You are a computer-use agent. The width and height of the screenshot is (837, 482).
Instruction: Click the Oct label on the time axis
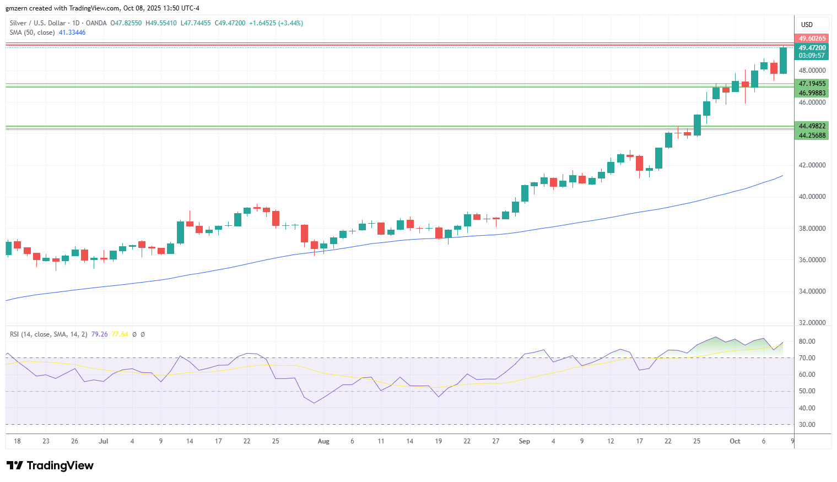point(735,441)
